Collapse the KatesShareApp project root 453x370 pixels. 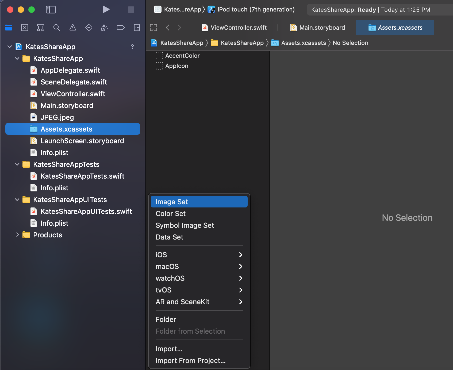point(10,47)
